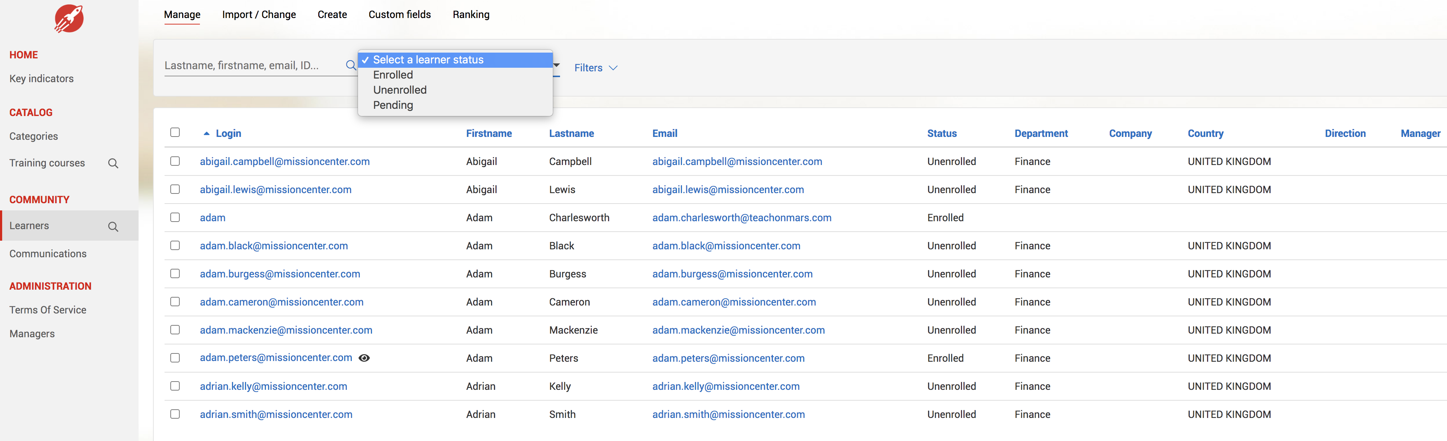This screenshot has height=441, width=1447.
Task: Open Training courses in the sidebar
Action: click(47, 163)
